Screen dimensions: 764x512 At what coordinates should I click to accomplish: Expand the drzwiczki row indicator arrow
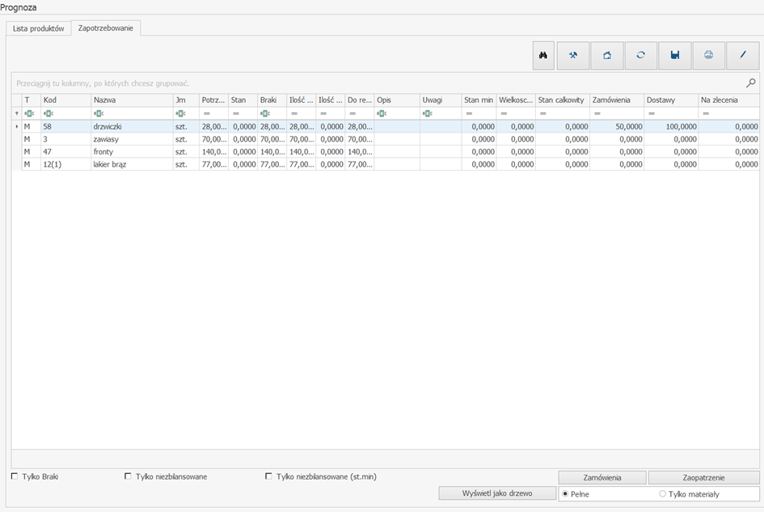(x=17, y=127)
